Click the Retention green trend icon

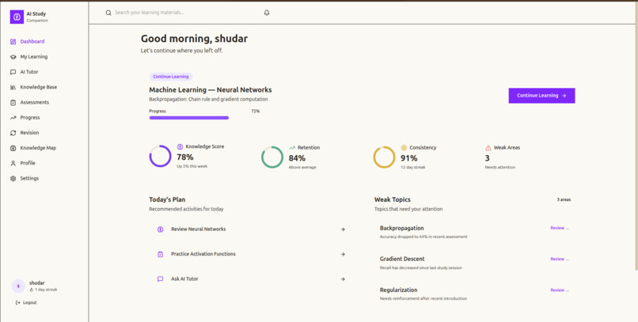[x=292, y=148]
